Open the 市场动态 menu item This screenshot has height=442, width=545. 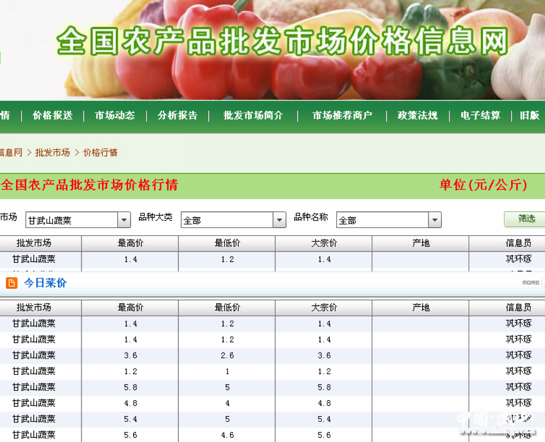tap(115, 115)
